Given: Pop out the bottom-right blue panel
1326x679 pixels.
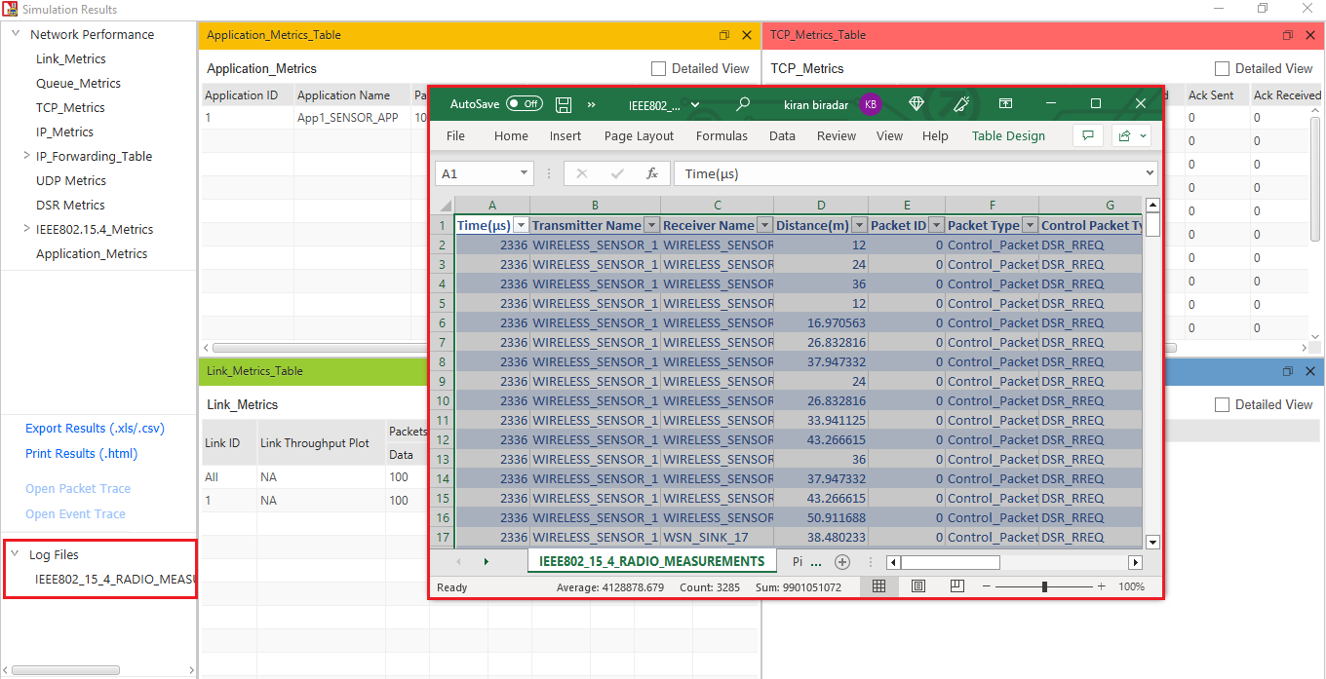Looking at the screenshot, I should 1288,371.
